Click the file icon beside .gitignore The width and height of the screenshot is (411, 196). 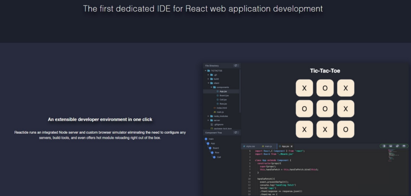pyautogui.click(x=212, y=125)
